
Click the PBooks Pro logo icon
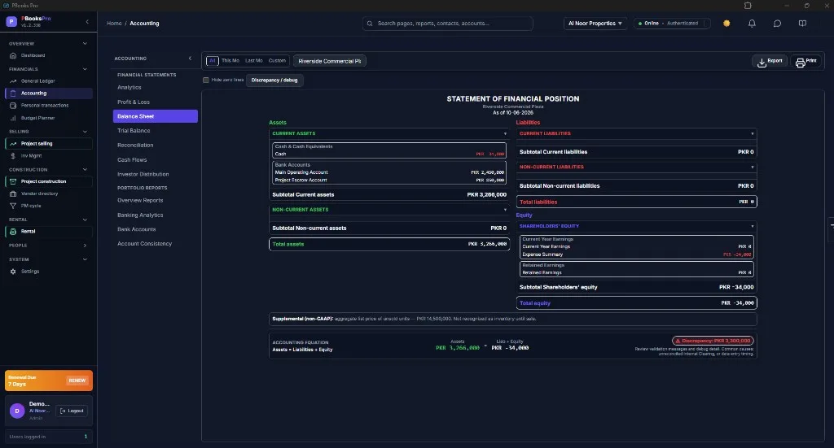pos(11,22)
